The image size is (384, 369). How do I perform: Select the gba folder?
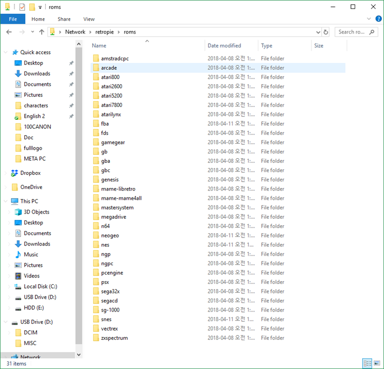click(106, 161)
